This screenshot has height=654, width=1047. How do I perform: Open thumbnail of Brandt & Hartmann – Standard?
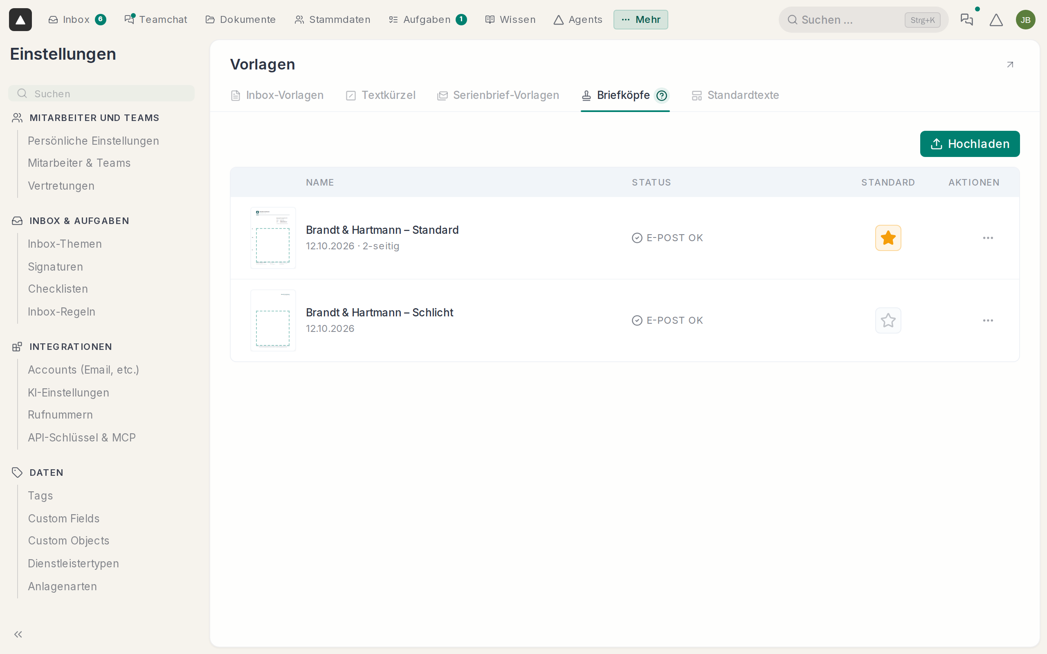coord(273,238)
